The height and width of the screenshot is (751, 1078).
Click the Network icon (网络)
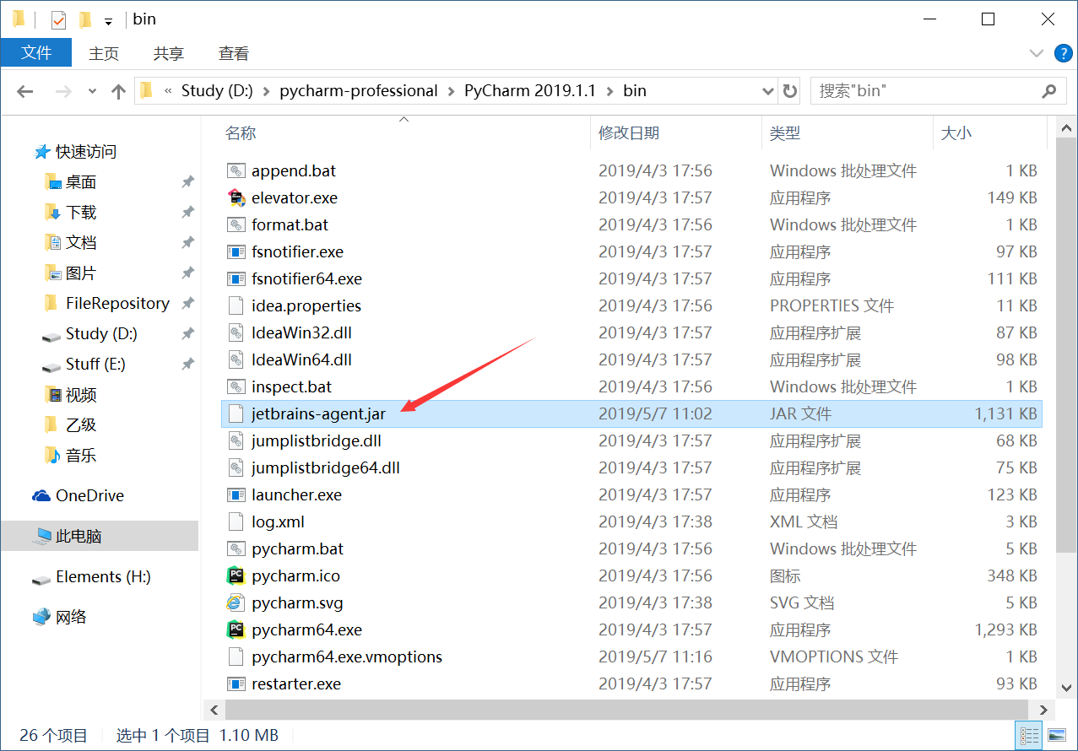click(41, 617)
